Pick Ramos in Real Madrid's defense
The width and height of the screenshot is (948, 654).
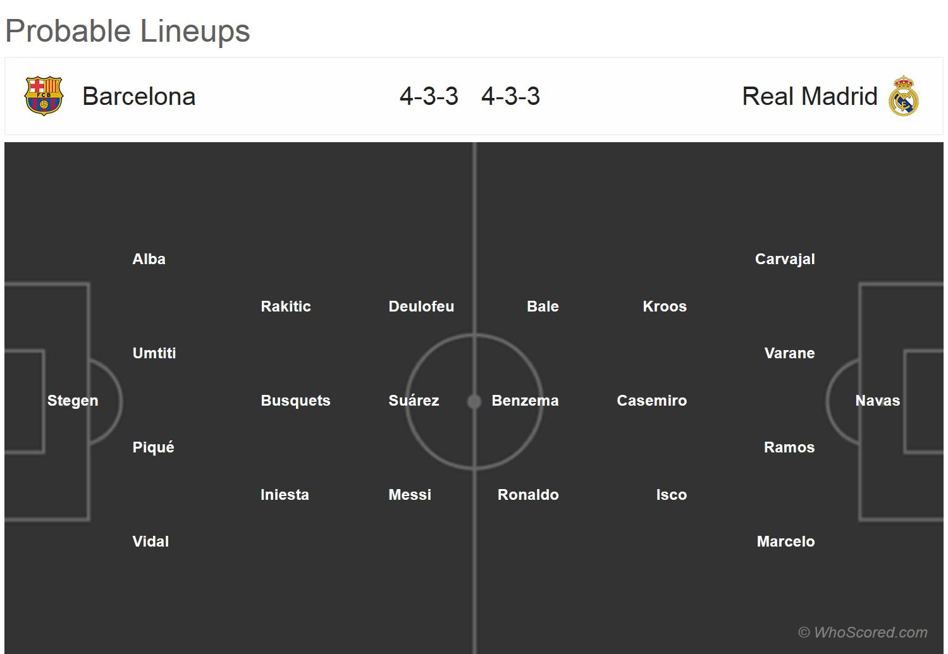pyautogui.click(x=789, y=447)
